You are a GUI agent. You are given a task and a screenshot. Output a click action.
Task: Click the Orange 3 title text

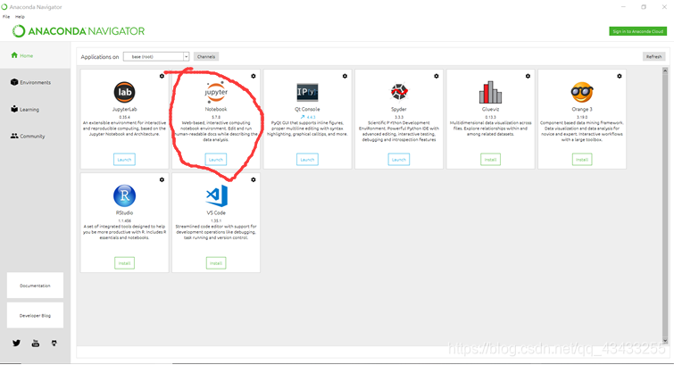tap(582, 109)
